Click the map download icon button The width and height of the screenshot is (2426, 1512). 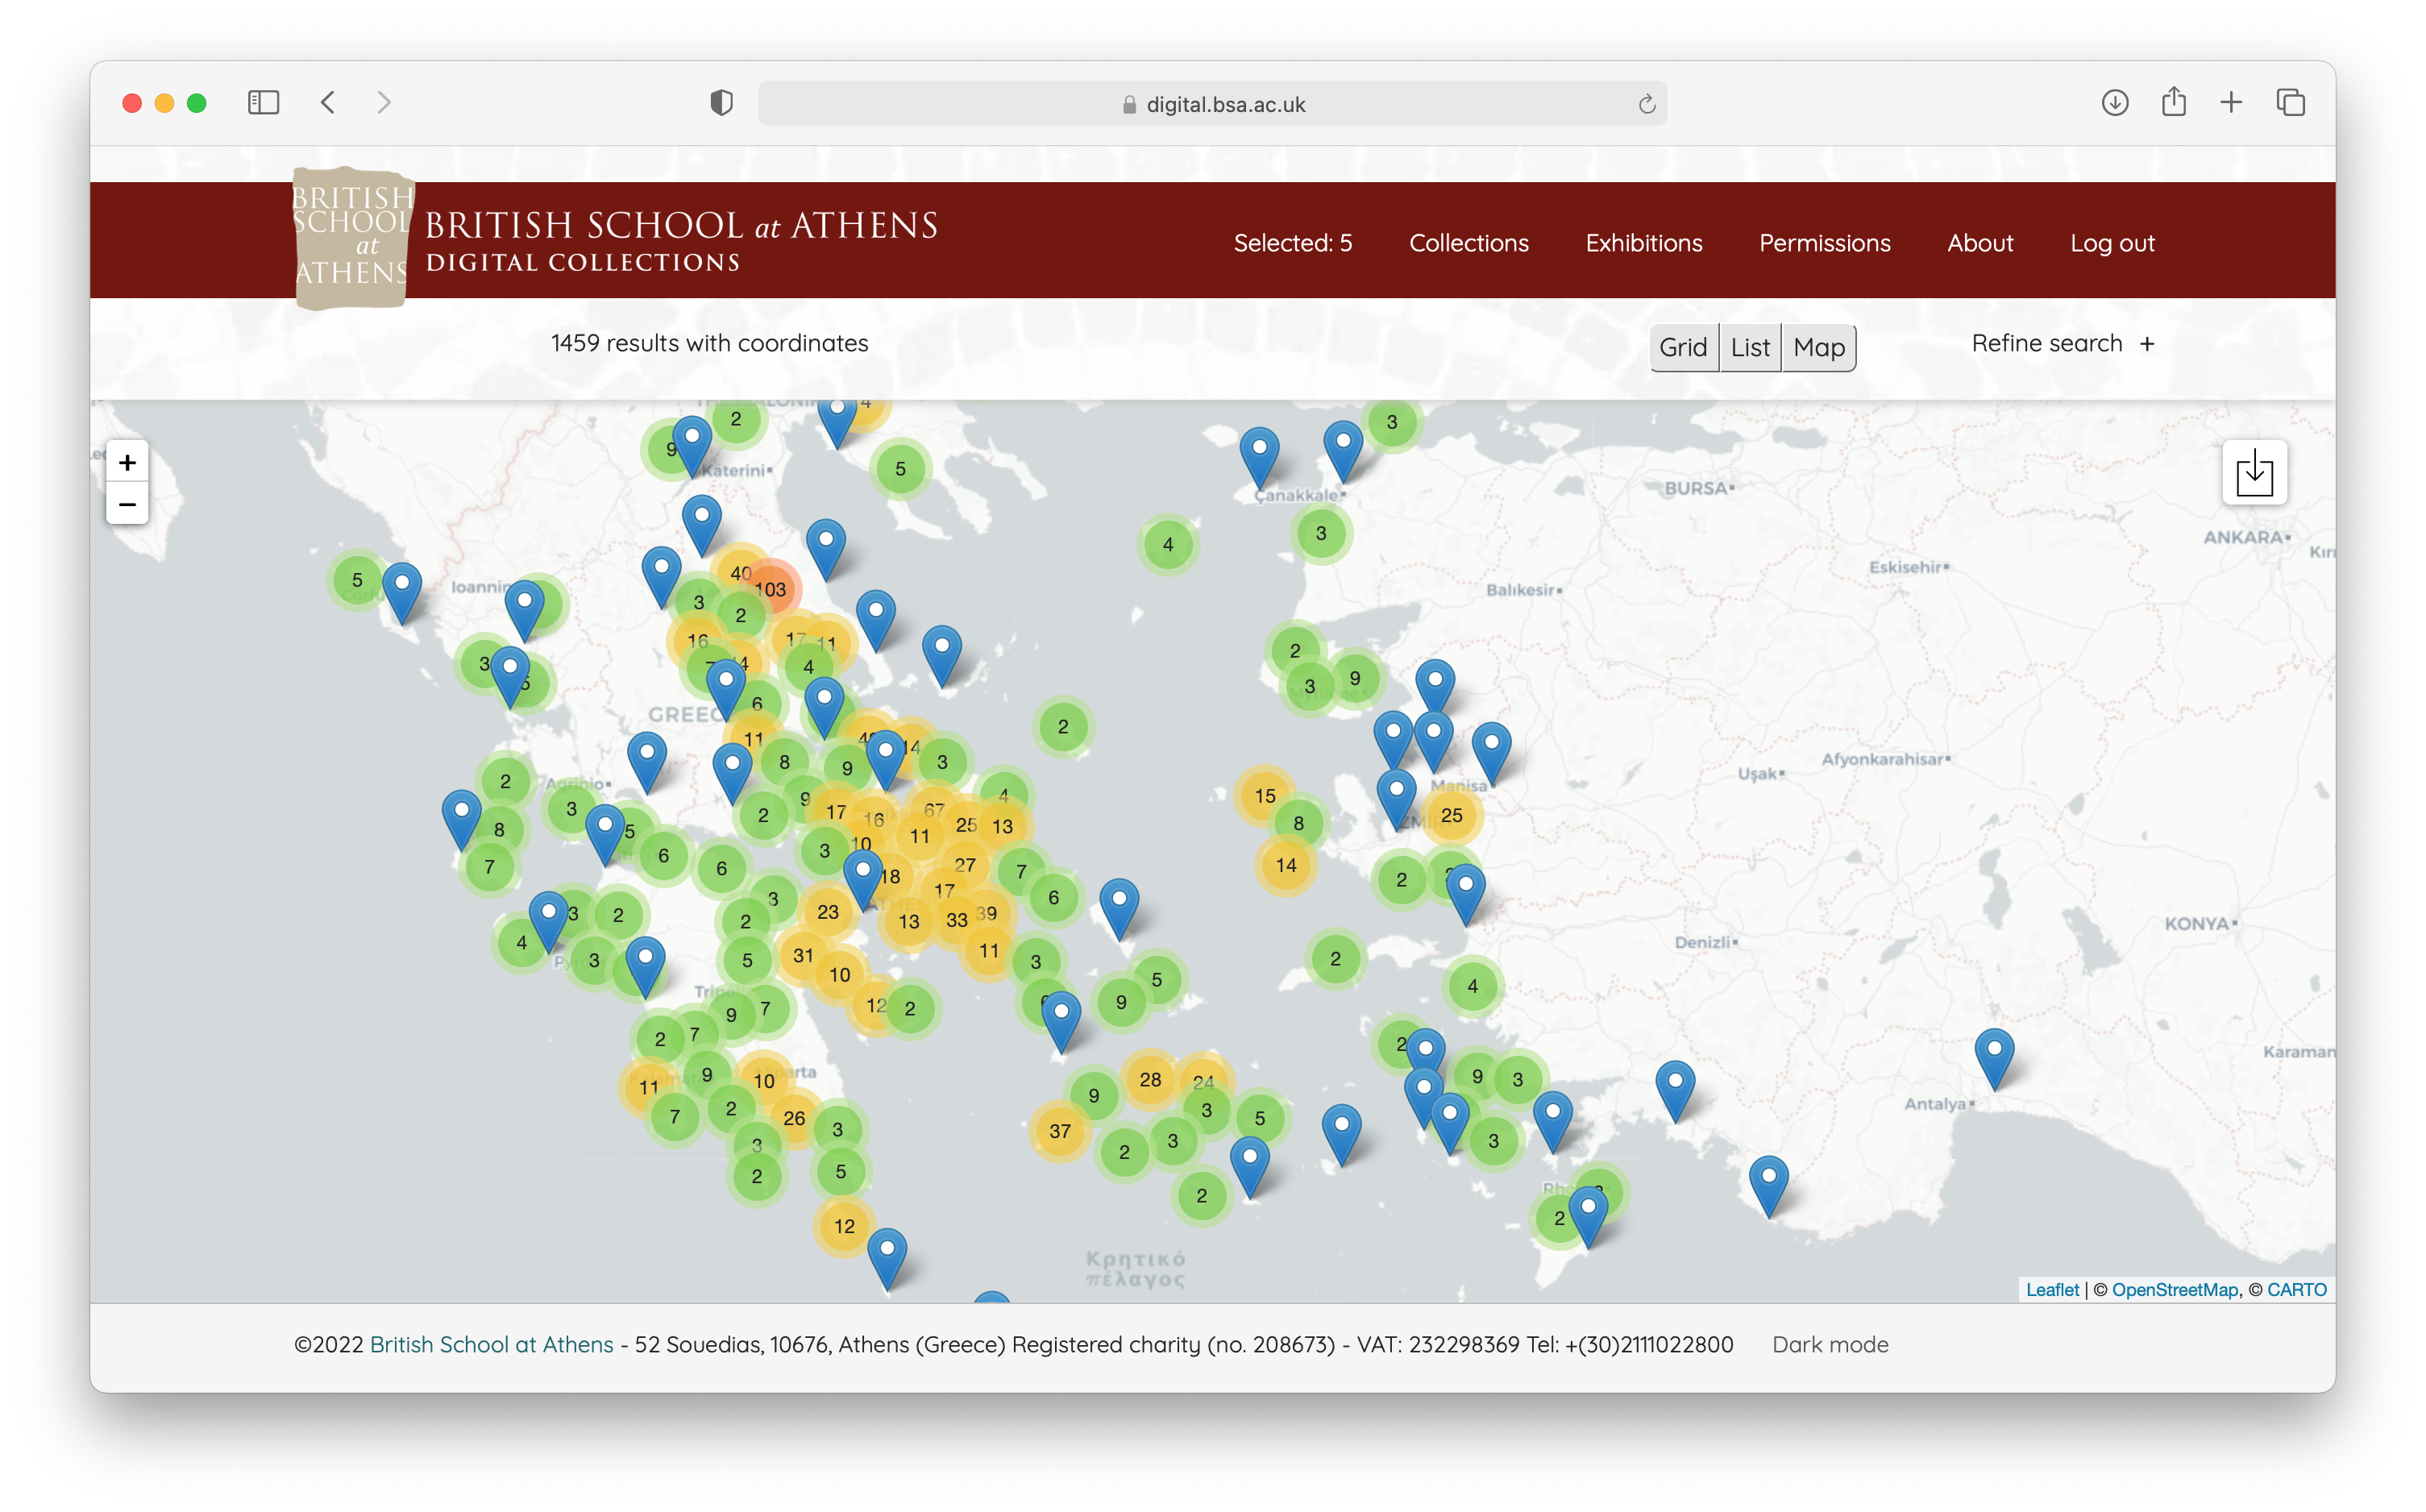(x=2254, y=473)
